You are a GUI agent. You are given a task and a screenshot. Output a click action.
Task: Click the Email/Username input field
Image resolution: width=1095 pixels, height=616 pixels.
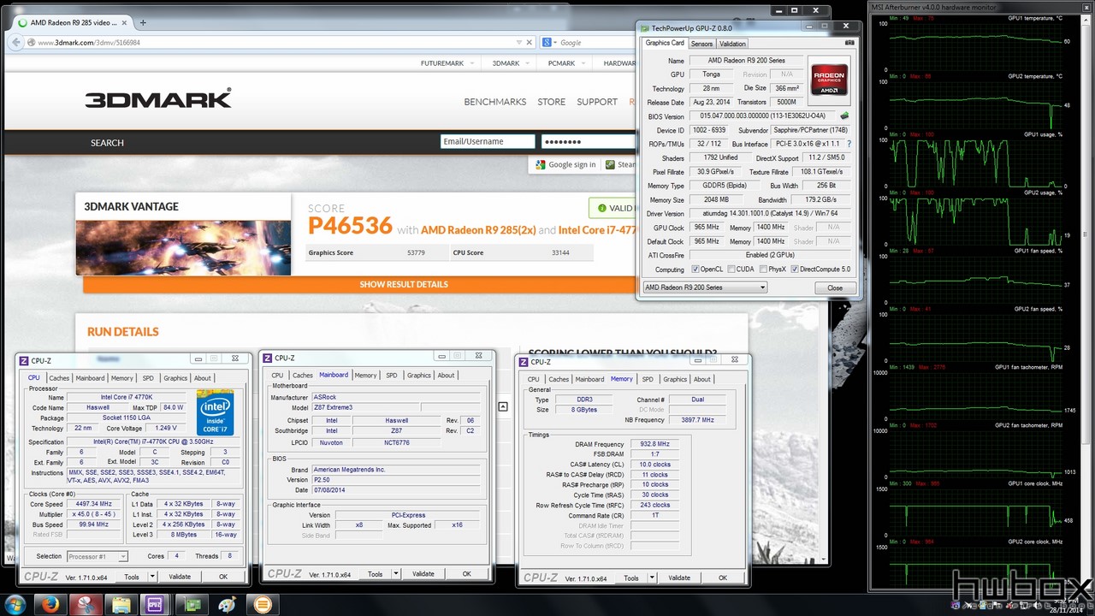tap(488, 142)
